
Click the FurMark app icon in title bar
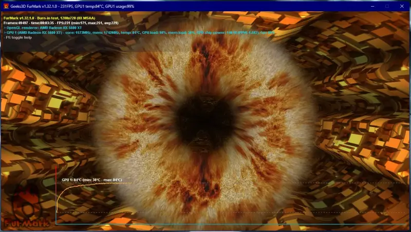tap(5, 5)
